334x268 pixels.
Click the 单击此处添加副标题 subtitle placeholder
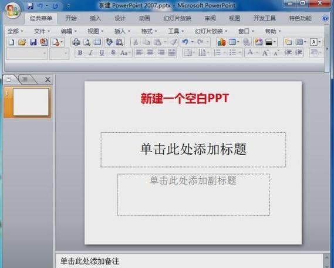click(x=193, y=195)
